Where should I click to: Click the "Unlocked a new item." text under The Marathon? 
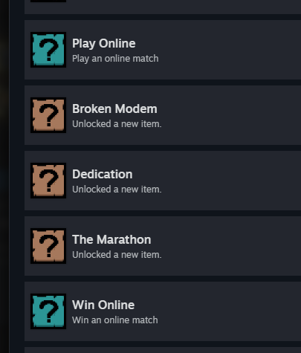click(117, 255)
